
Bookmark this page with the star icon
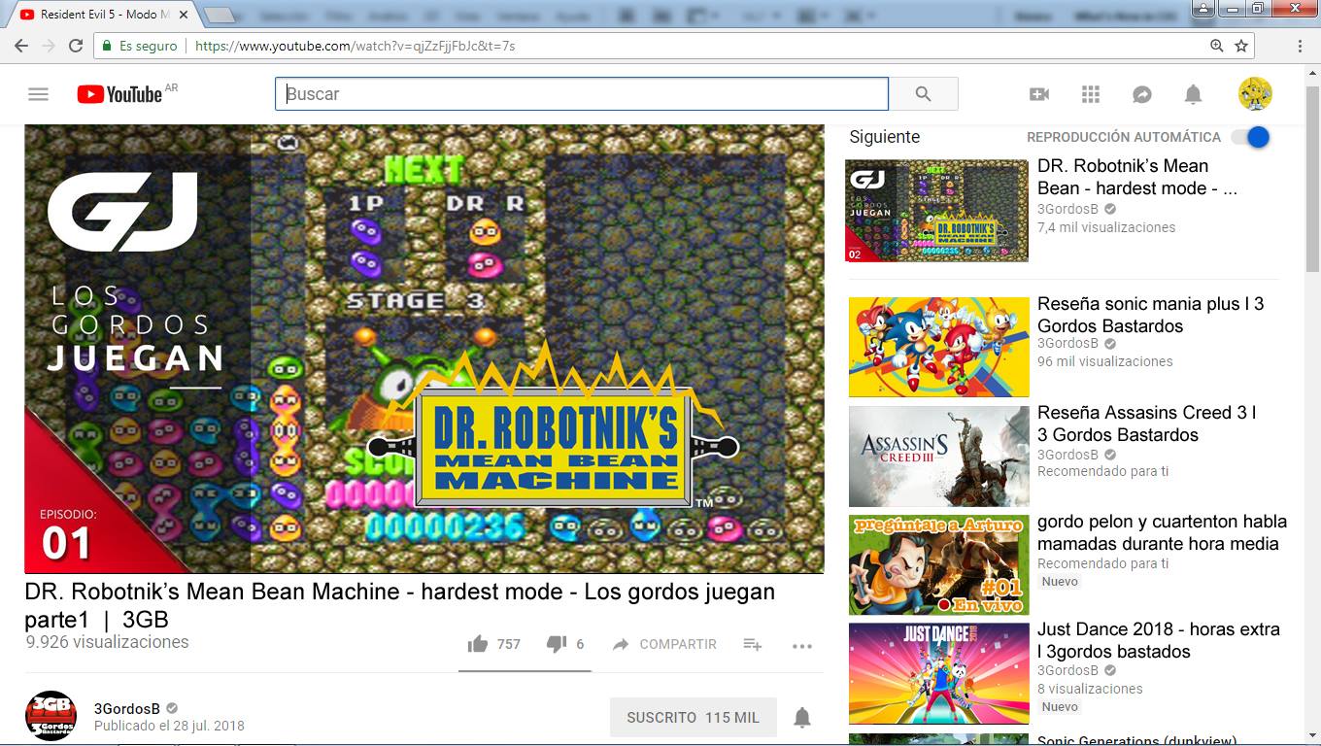click(x=1241, y=46)
